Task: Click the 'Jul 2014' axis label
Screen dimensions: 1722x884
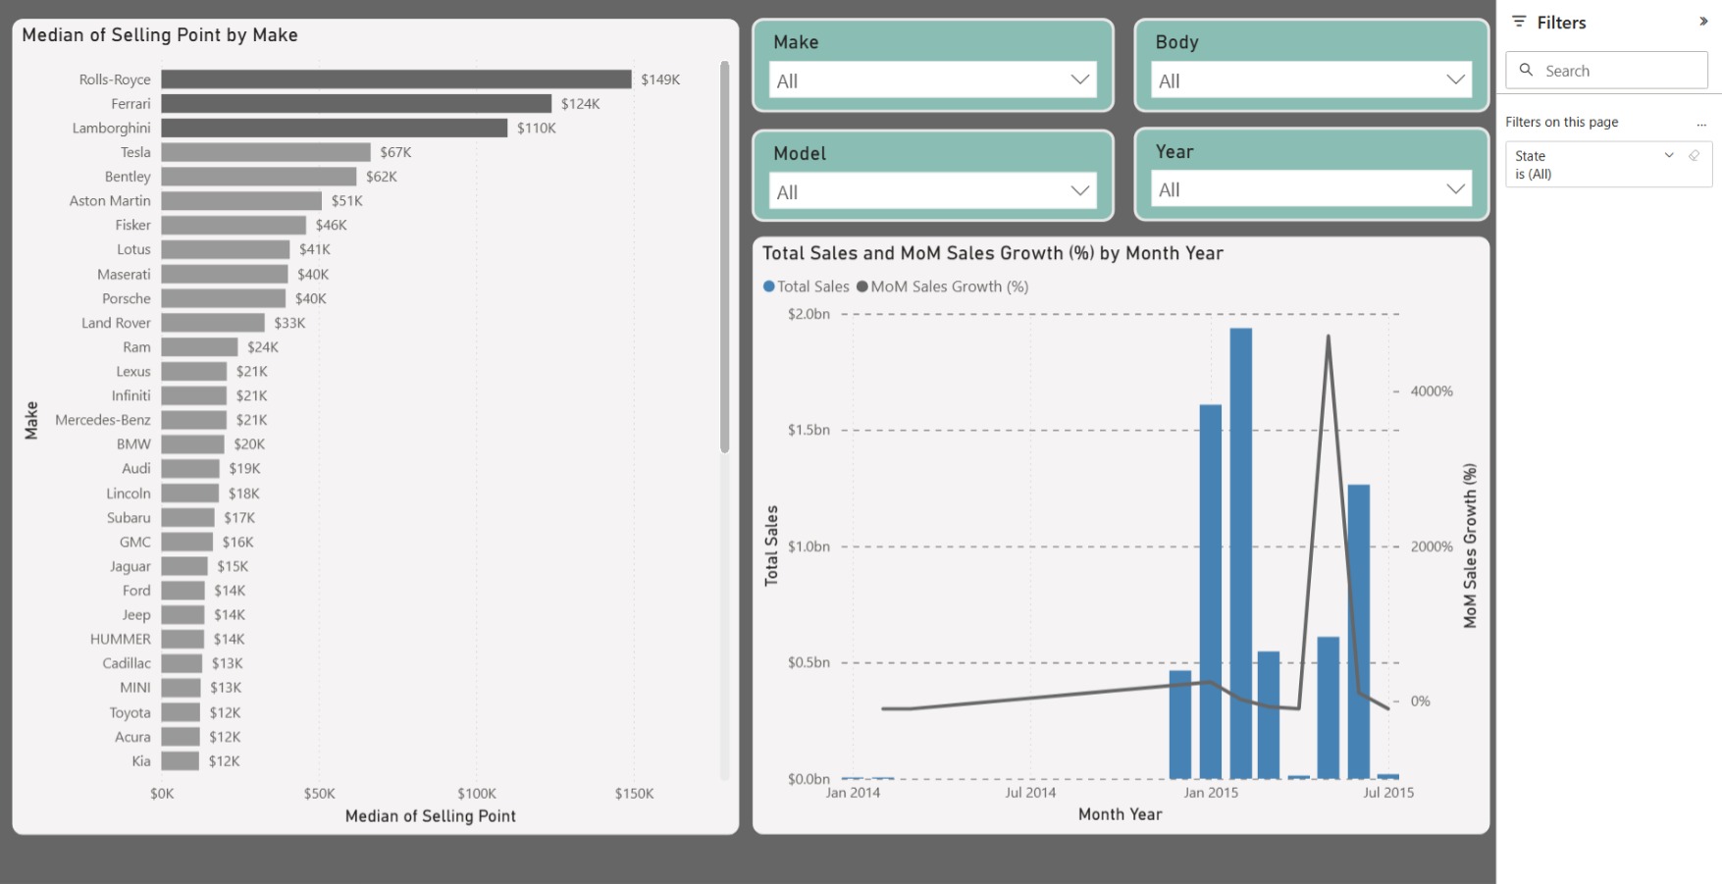Action: pyautogui.click(x=1030, y=793)
